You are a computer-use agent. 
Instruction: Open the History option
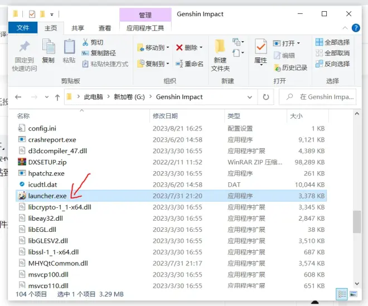[x=290, y=68]
